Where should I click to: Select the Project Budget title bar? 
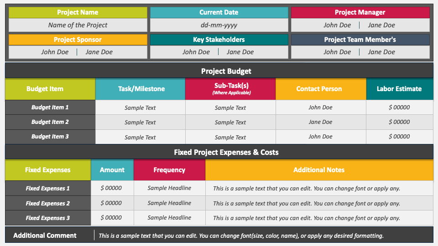(x=219, y=71)
